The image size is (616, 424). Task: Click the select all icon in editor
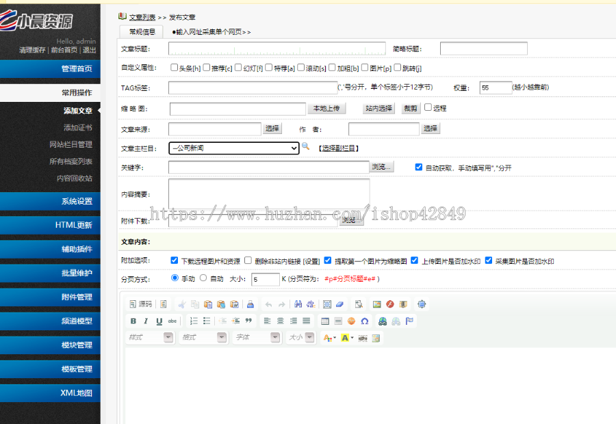327,304
